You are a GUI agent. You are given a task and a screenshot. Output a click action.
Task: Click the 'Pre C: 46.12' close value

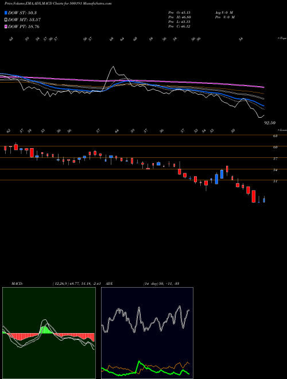coord(180,26)
